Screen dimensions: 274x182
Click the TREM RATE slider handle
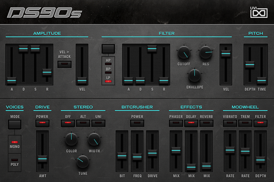click(245, 151)
